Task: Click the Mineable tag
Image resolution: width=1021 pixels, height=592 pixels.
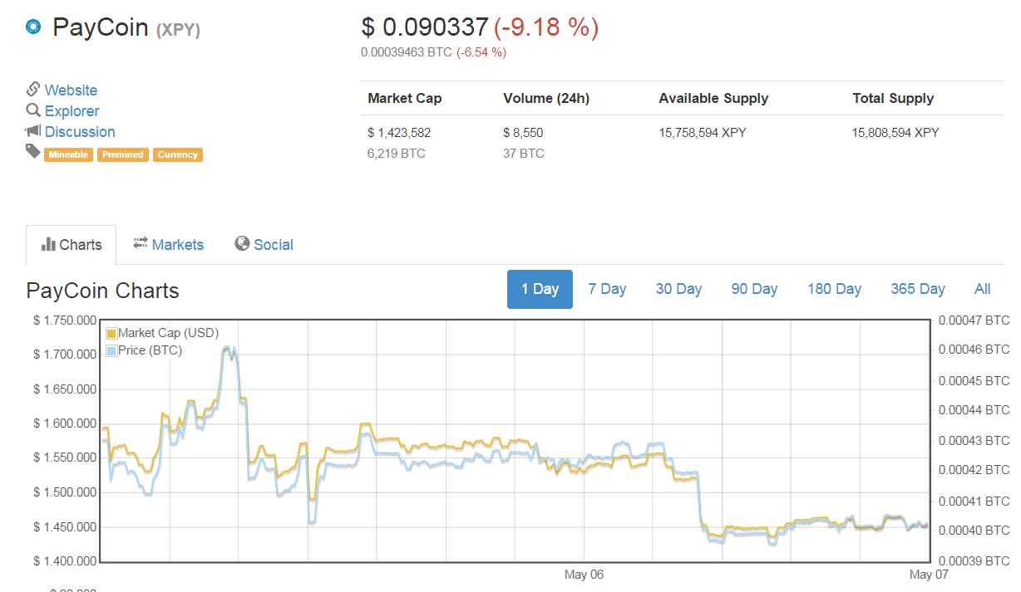Action: pos(68,154)
